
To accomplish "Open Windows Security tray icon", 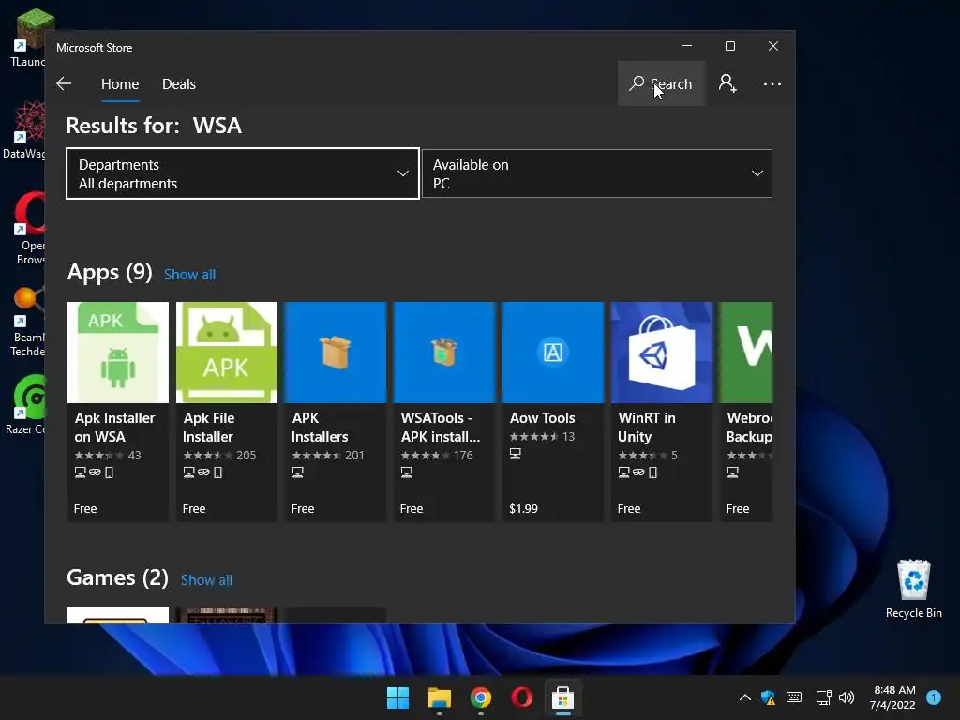I will (x=769, y=697).
